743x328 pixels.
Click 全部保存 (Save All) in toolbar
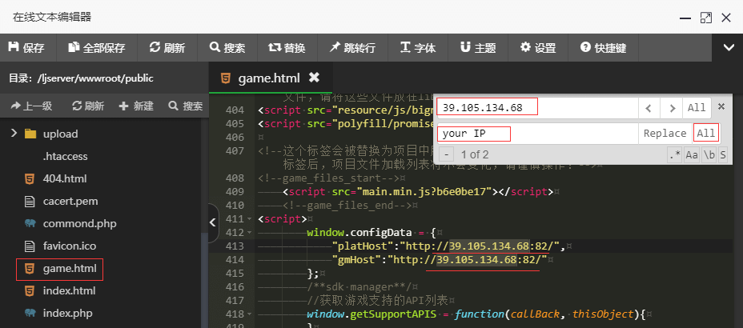click(96, 48)
